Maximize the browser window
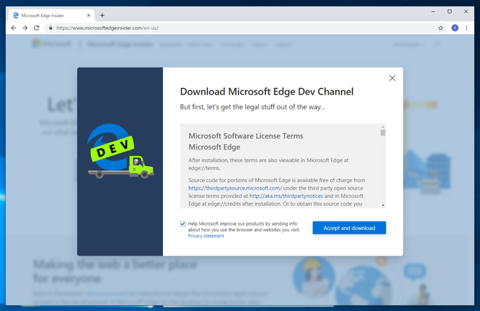Screen dimensions: 480x311 (450, 11)
